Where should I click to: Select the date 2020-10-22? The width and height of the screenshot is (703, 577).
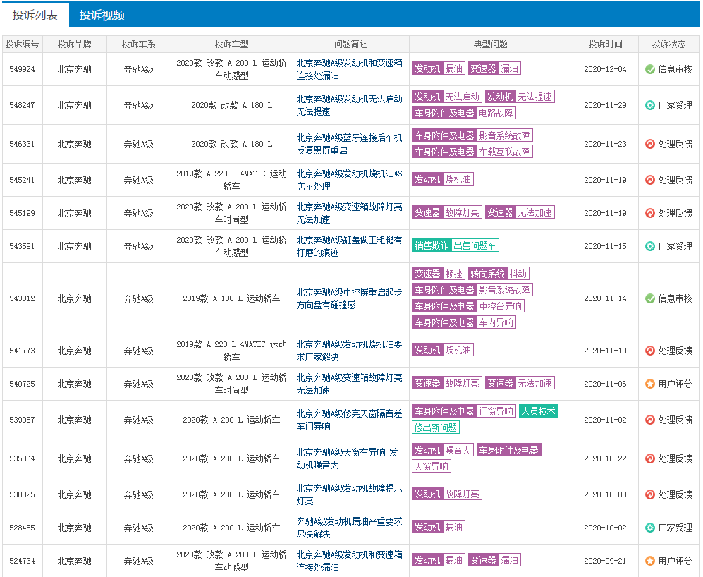(605, 459)
